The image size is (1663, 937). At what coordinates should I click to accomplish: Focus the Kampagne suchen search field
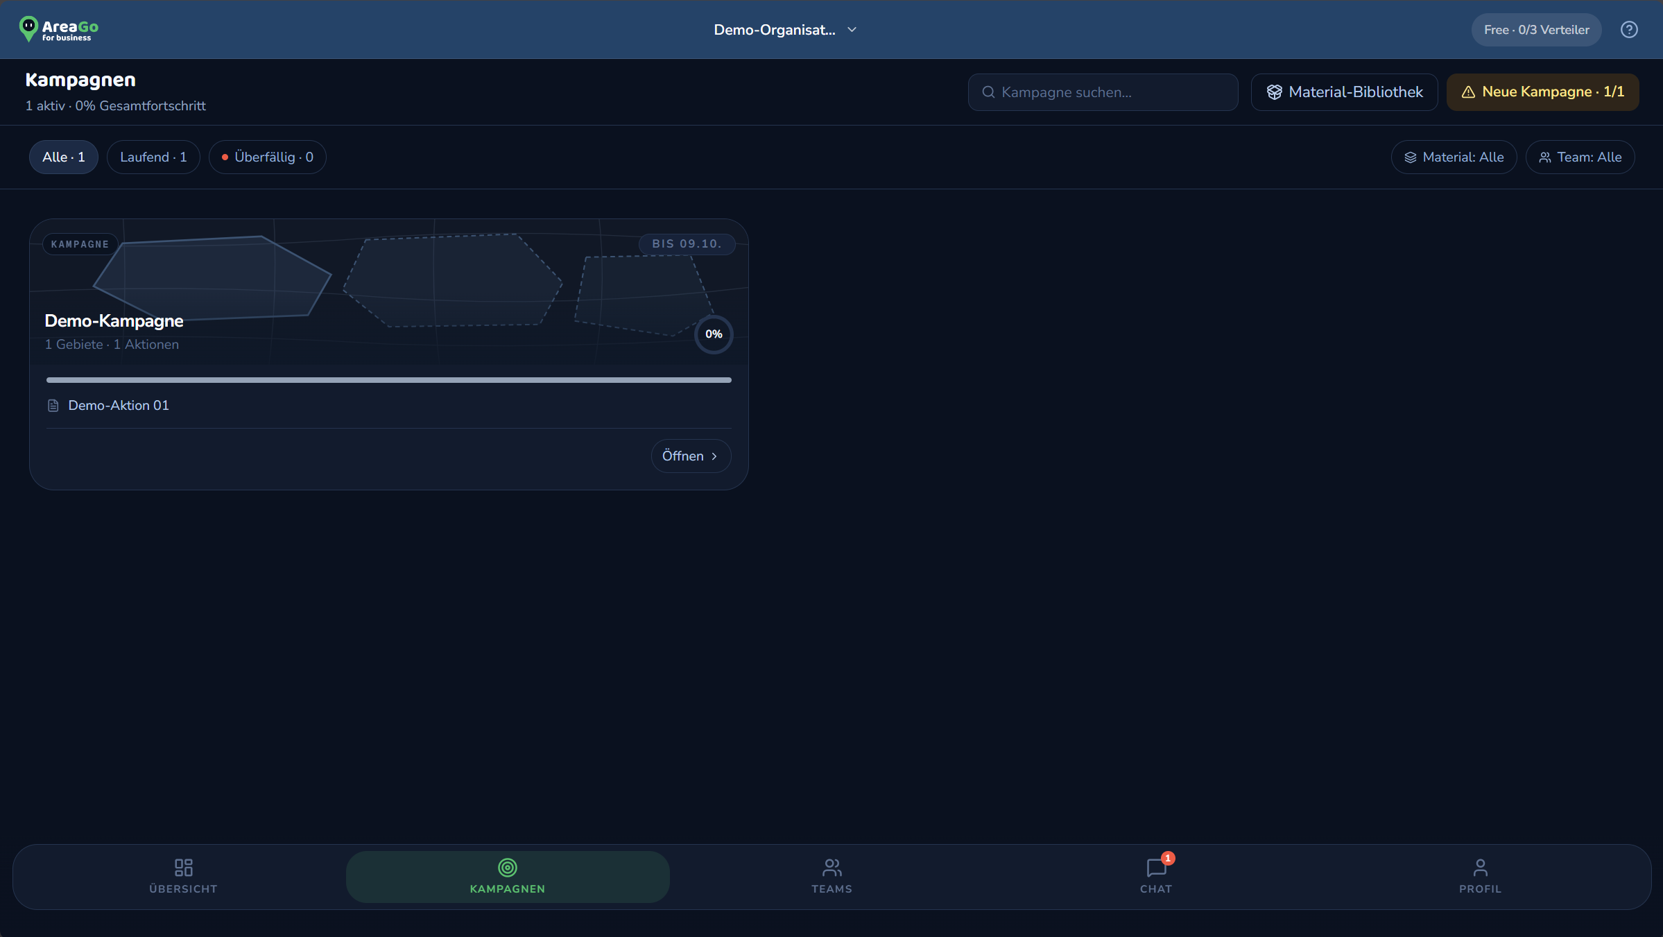click(1103, 92)
